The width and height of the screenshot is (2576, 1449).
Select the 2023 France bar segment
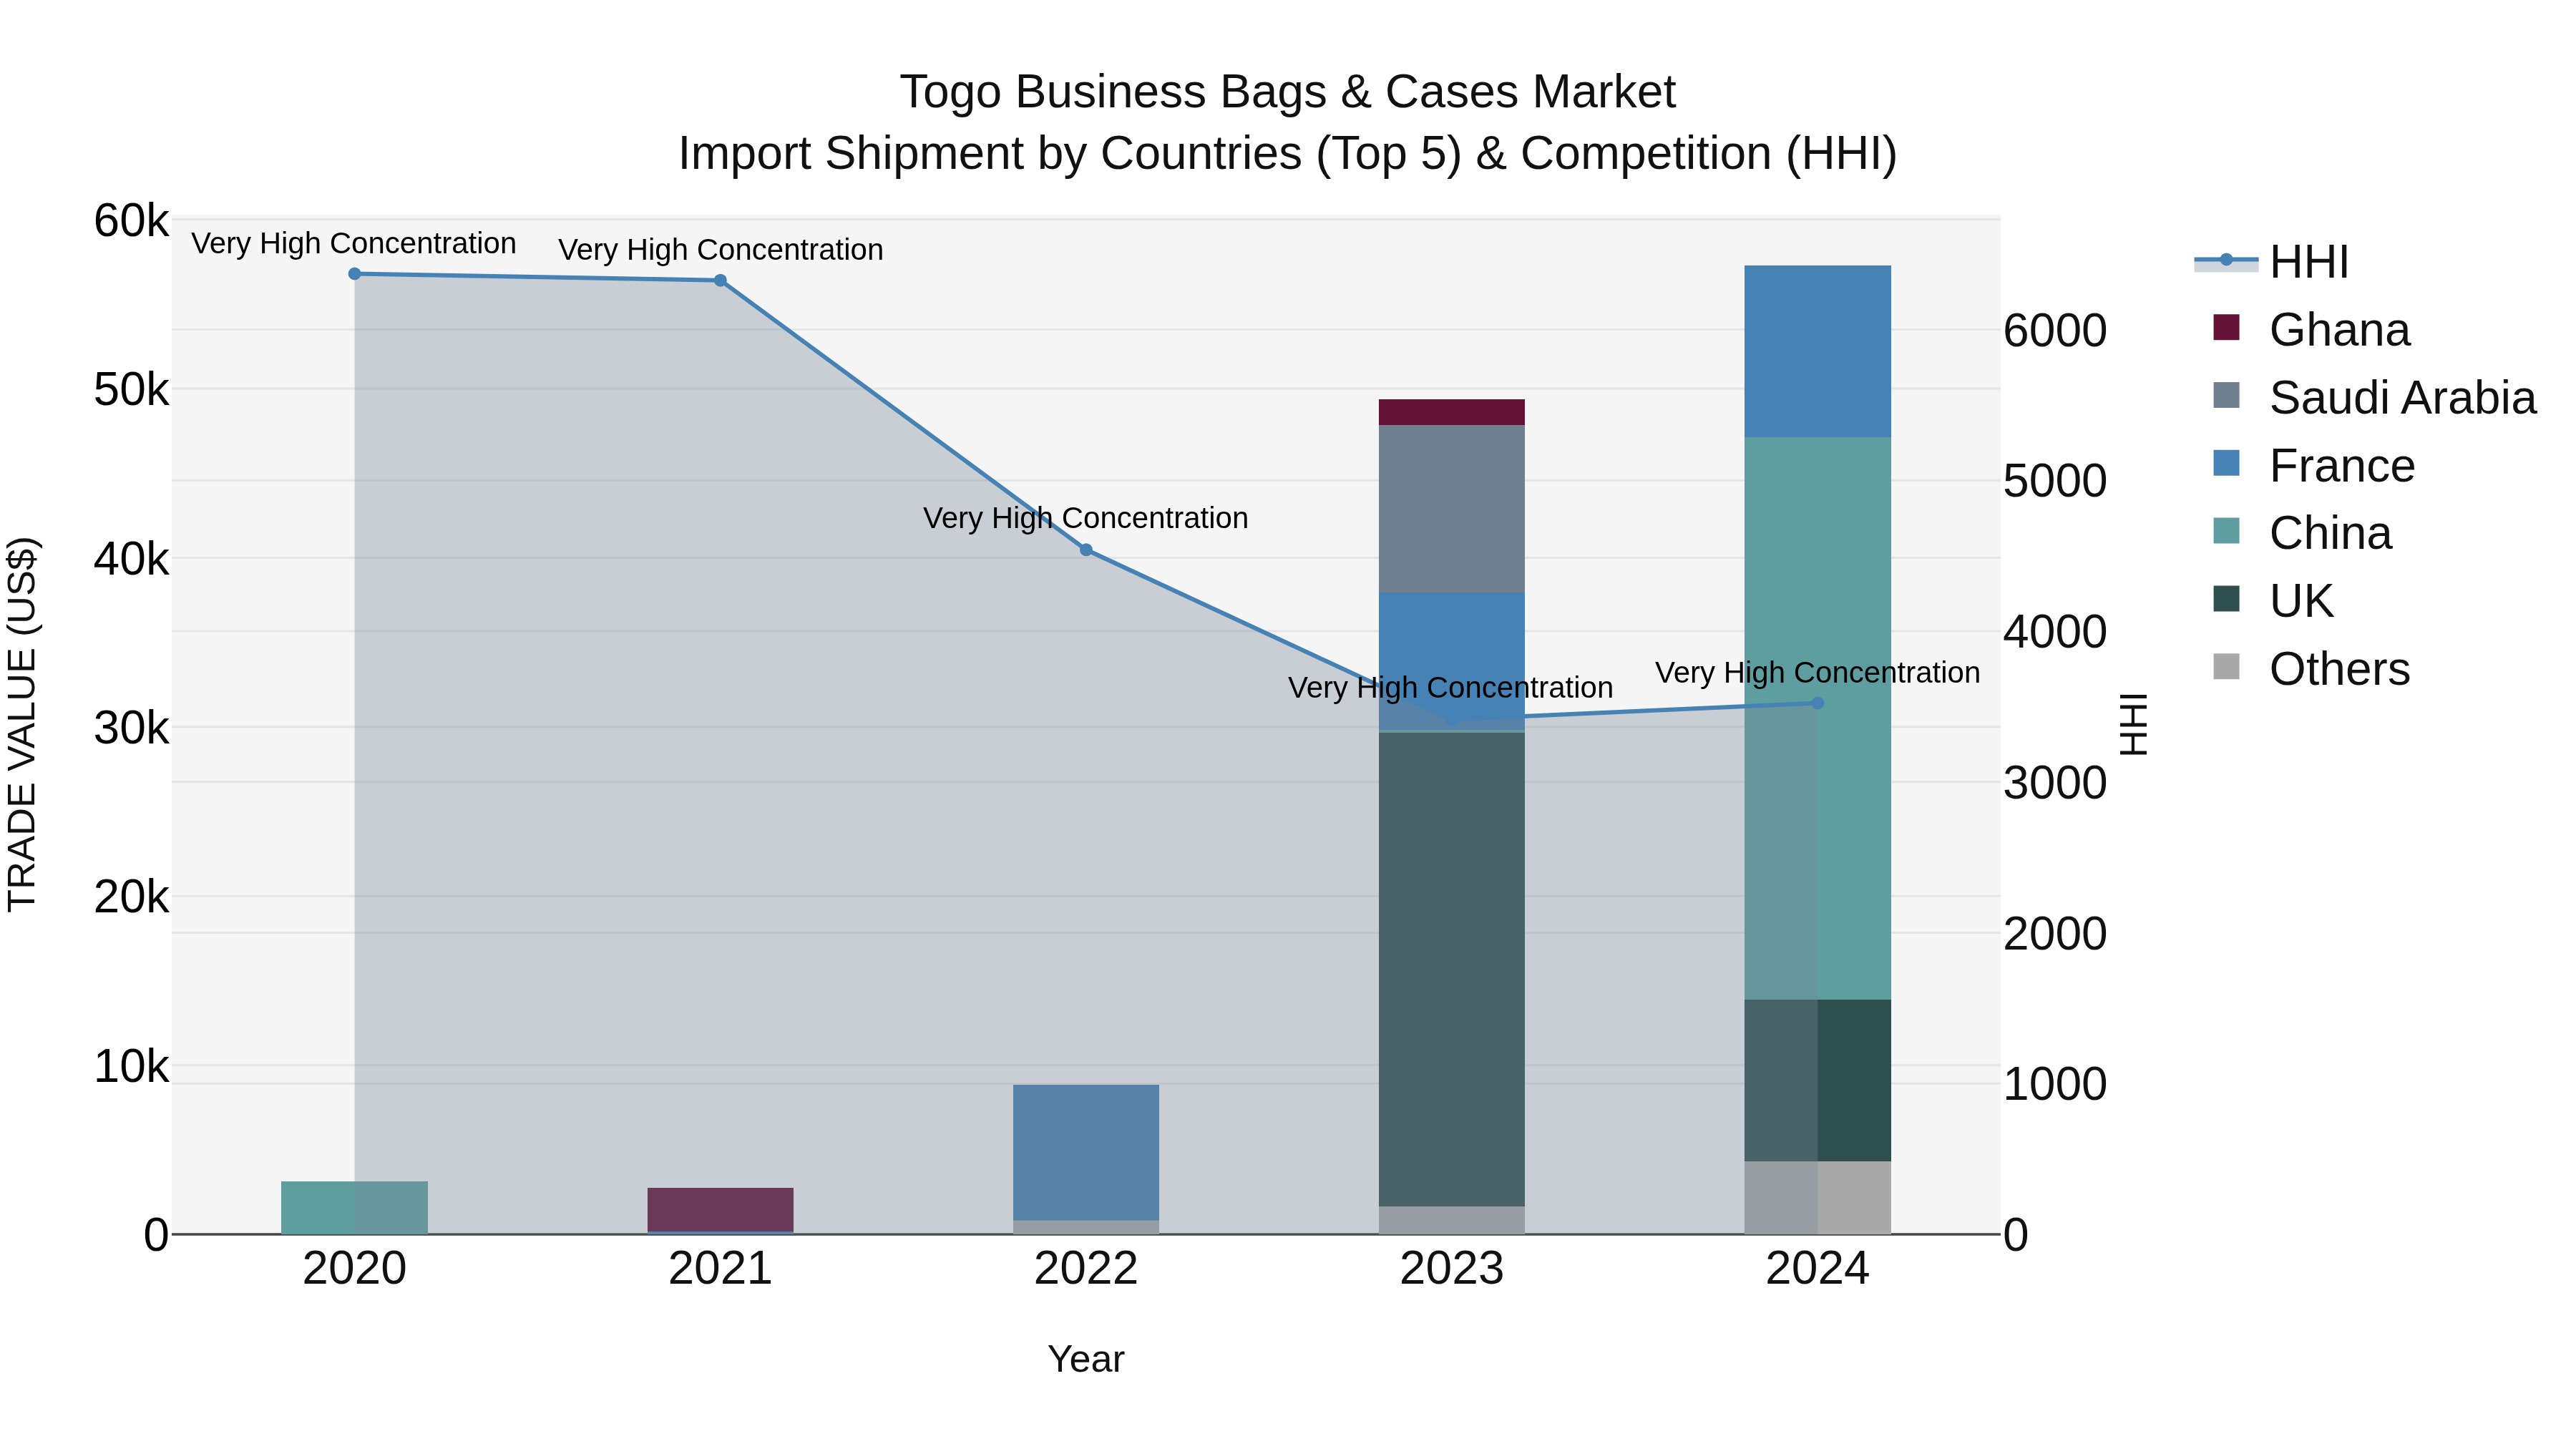tap(1452, 662)
